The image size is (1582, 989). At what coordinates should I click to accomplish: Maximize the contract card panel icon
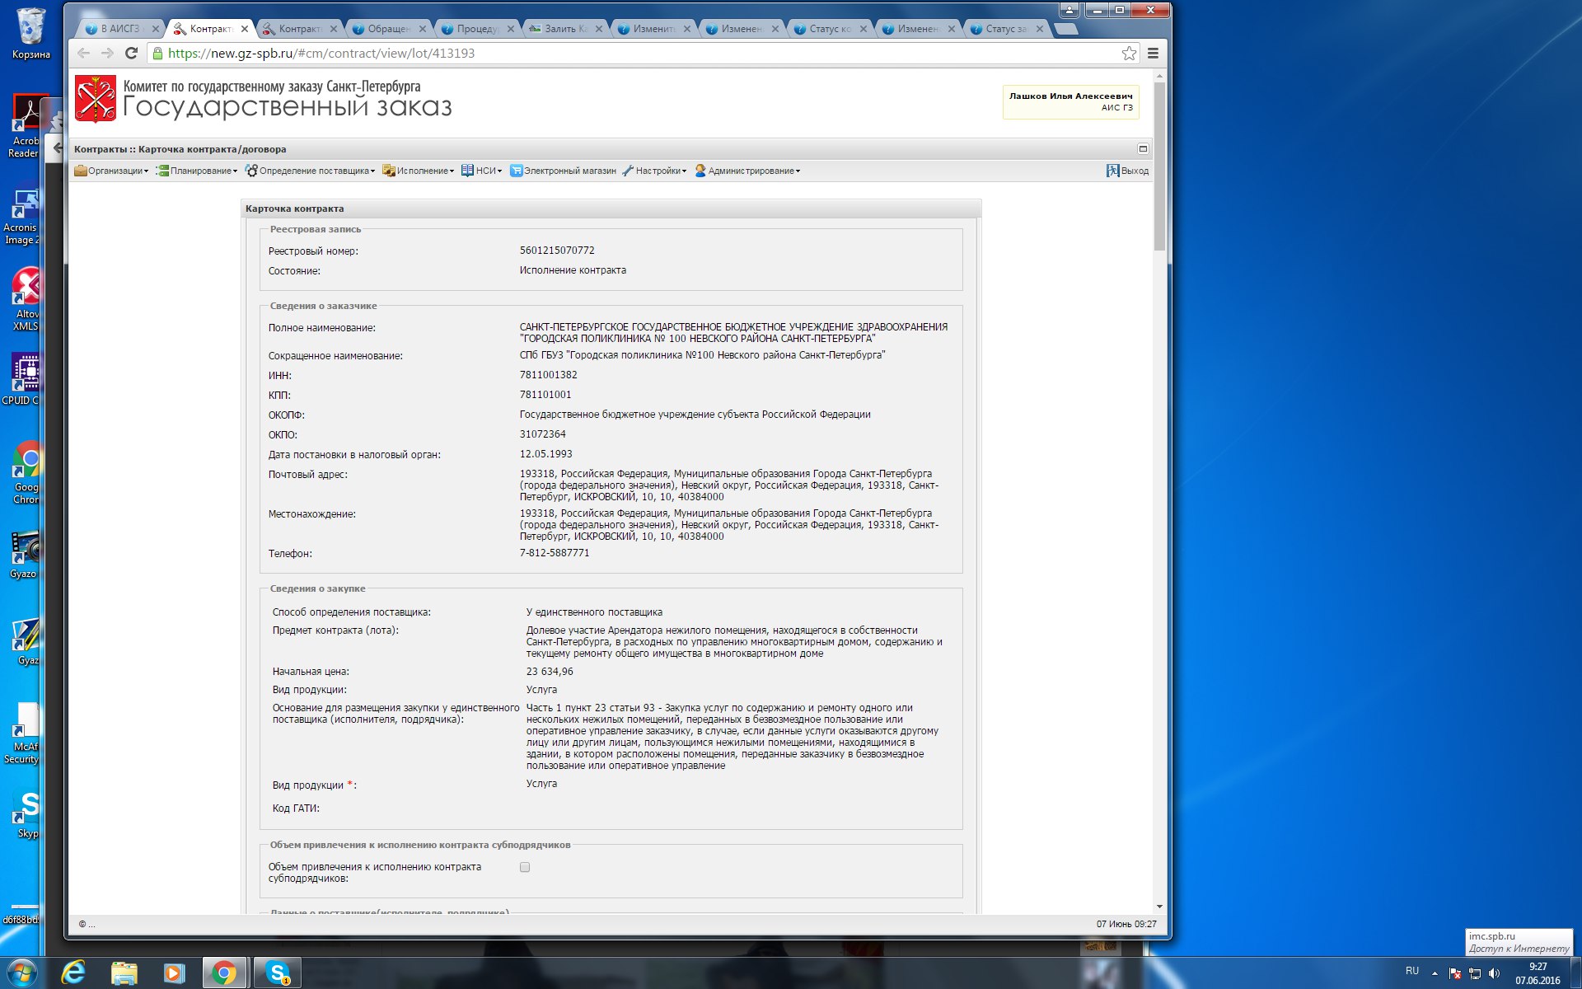1143,149
